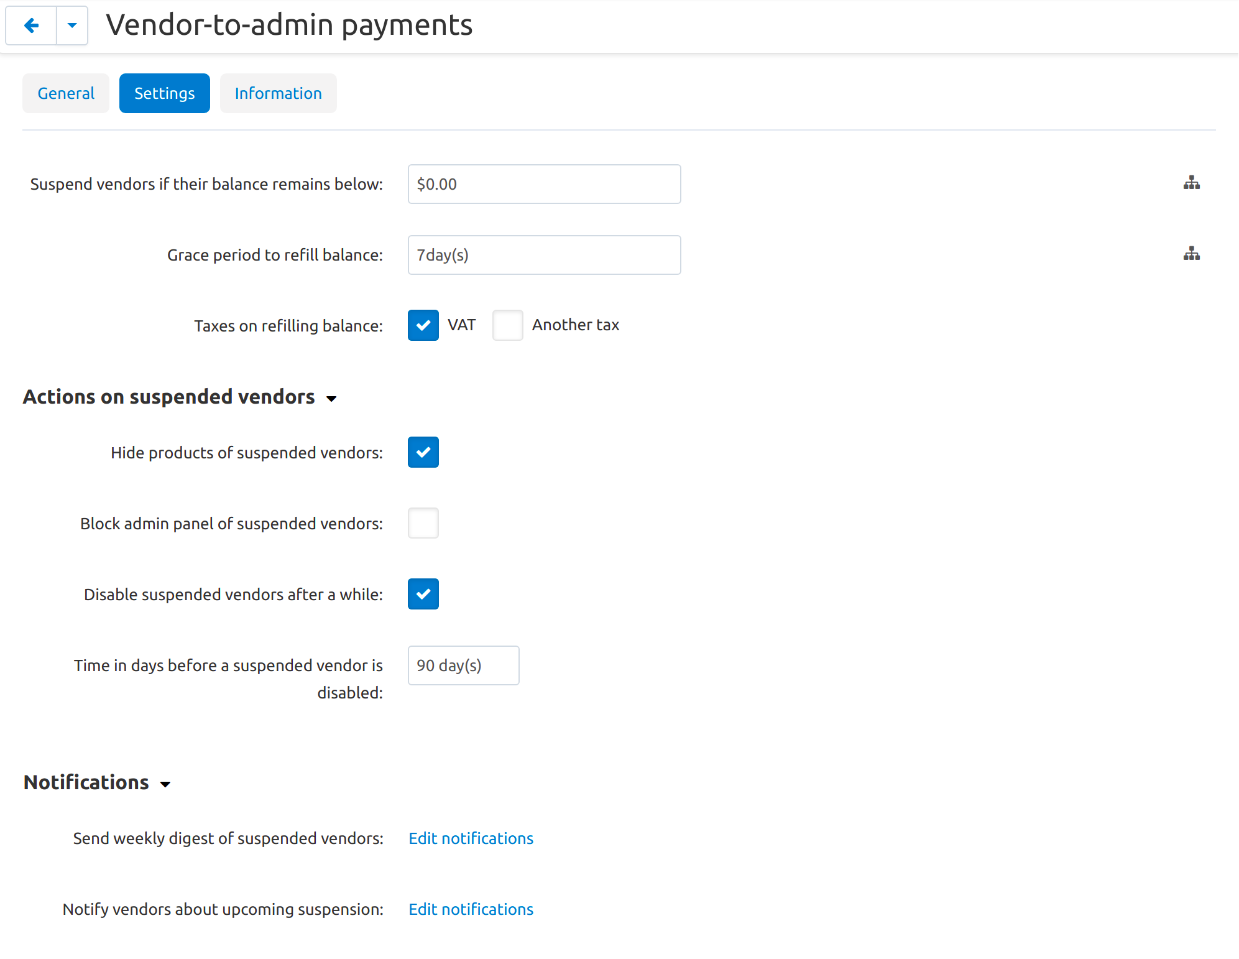Viewport: 1239px width, 959px height.
Task: Click the Grace period to refill balance label
Action: [275, 255]
